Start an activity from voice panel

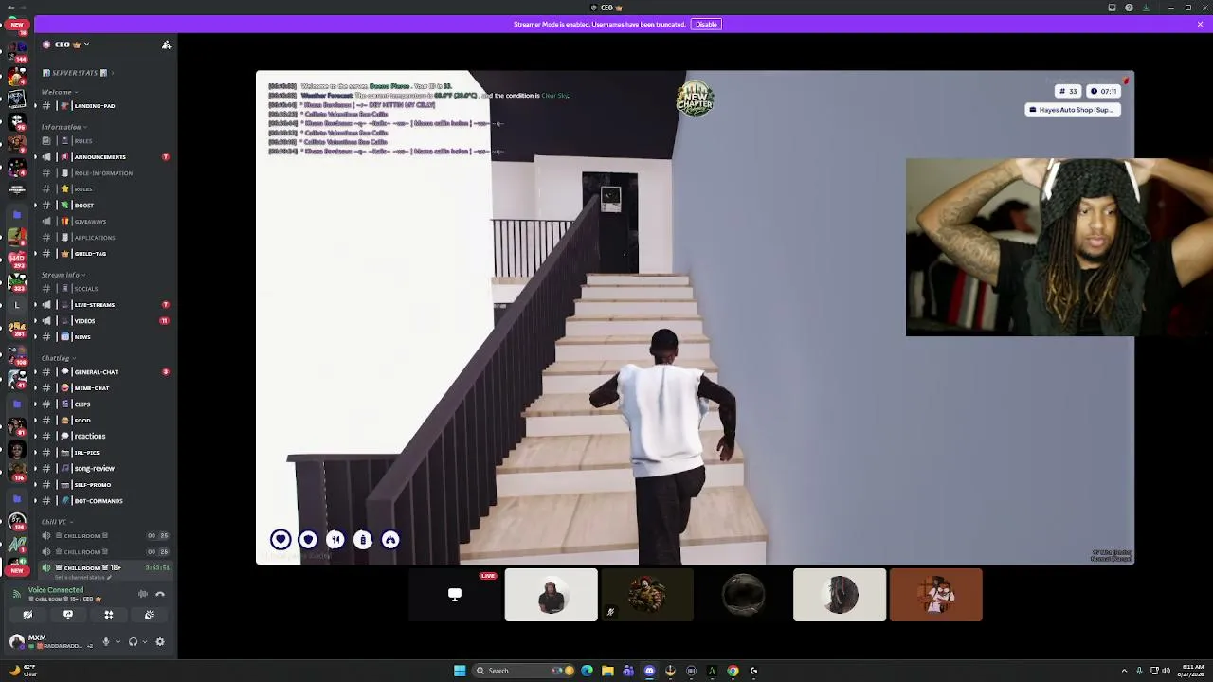click(x=109, y=615)
